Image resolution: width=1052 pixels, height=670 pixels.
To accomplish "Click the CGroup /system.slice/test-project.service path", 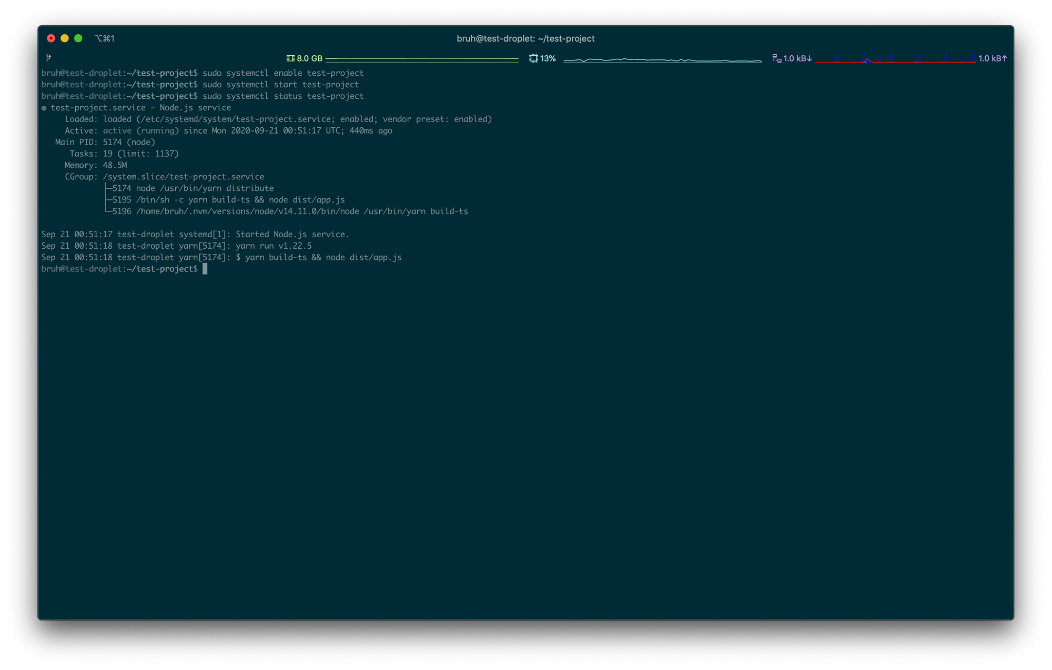I will click(x=184, y=177).
